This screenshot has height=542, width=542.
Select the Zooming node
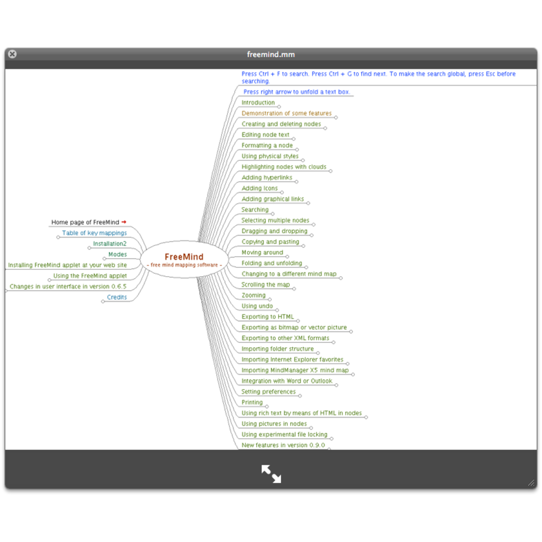254,295
